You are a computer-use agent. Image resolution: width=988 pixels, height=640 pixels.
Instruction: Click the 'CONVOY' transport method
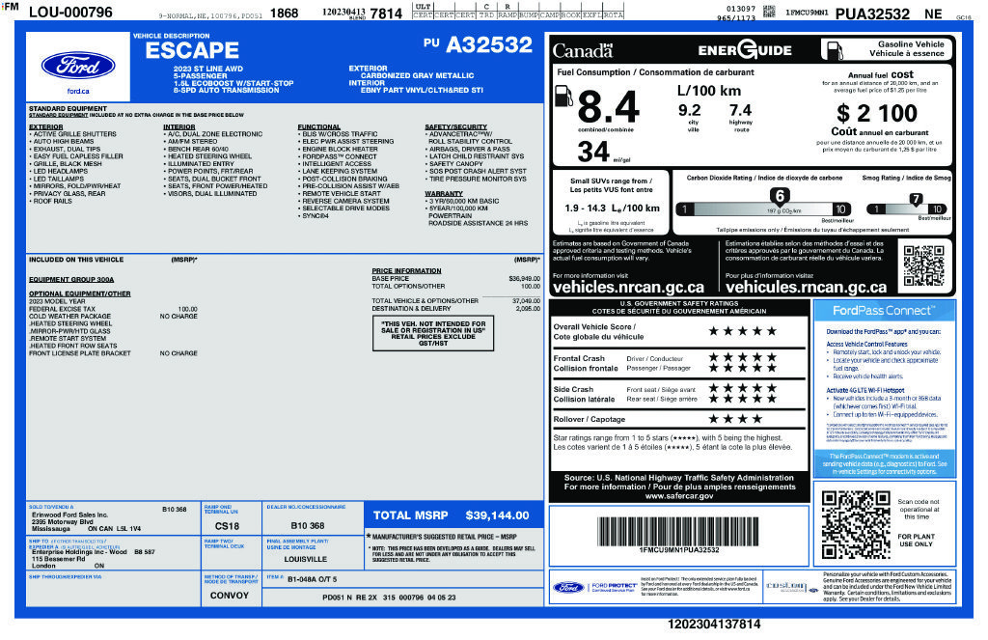(230, 596)
